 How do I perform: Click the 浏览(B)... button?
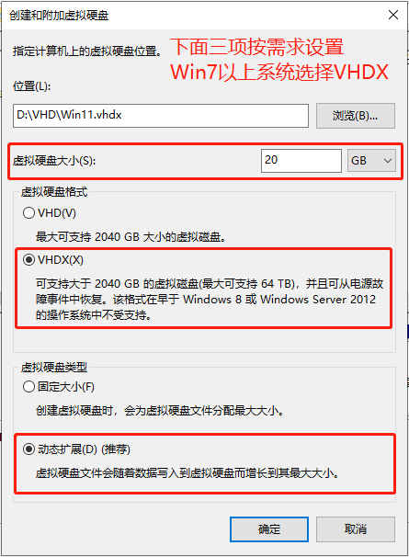tap(356, 116)
